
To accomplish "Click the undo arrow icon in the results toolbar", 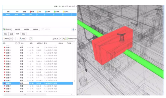I will [61, 39].
